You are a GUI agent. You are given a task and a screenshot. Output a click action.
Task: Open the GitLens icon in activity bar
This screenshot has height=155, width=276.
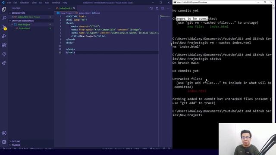(4, 54)
